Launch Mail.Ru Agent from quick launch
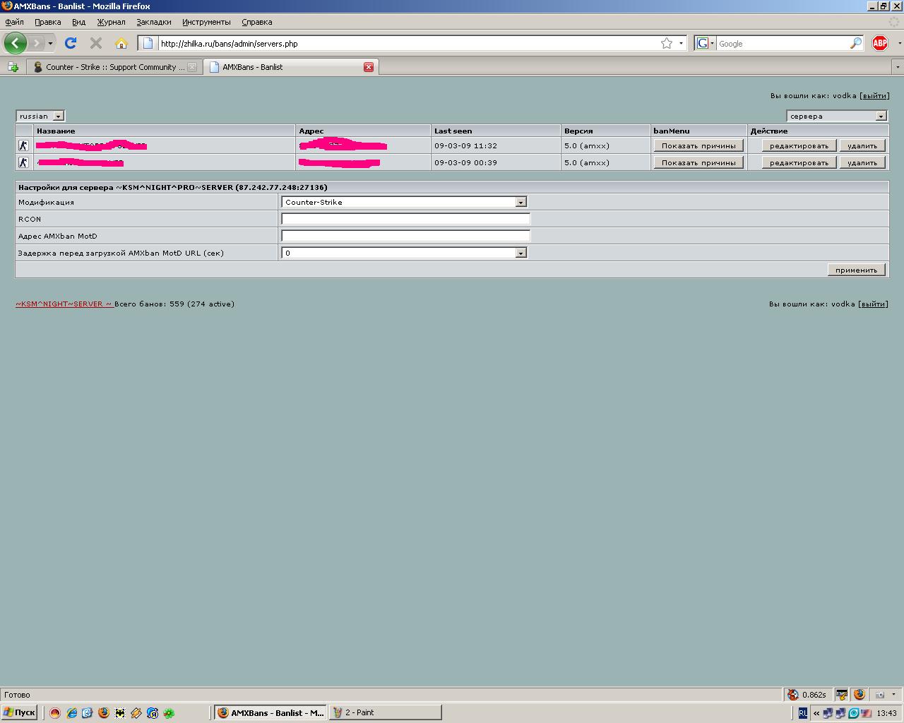 (153, 713)
